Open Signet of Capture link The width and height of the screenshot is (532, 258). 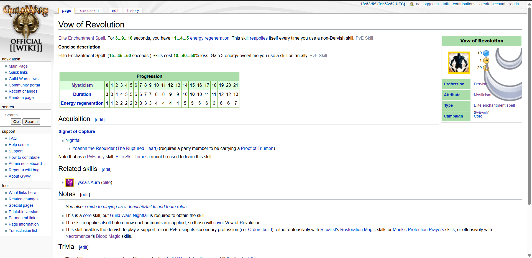click(x=77, y=131)
